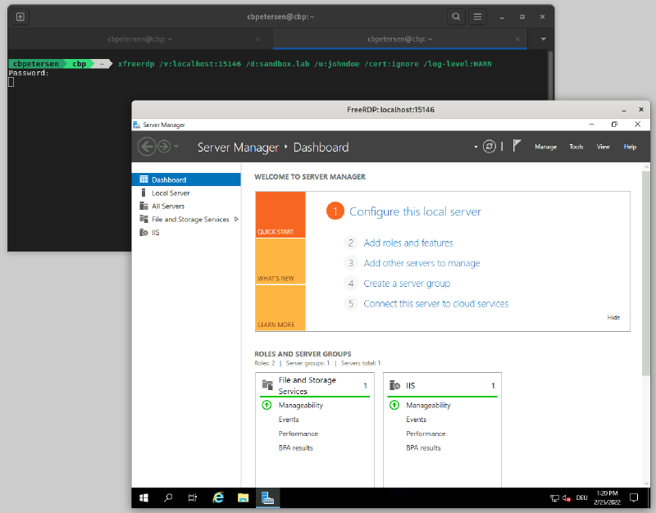
Task: Open File Explorer from the taskbar
Action: 243,497
